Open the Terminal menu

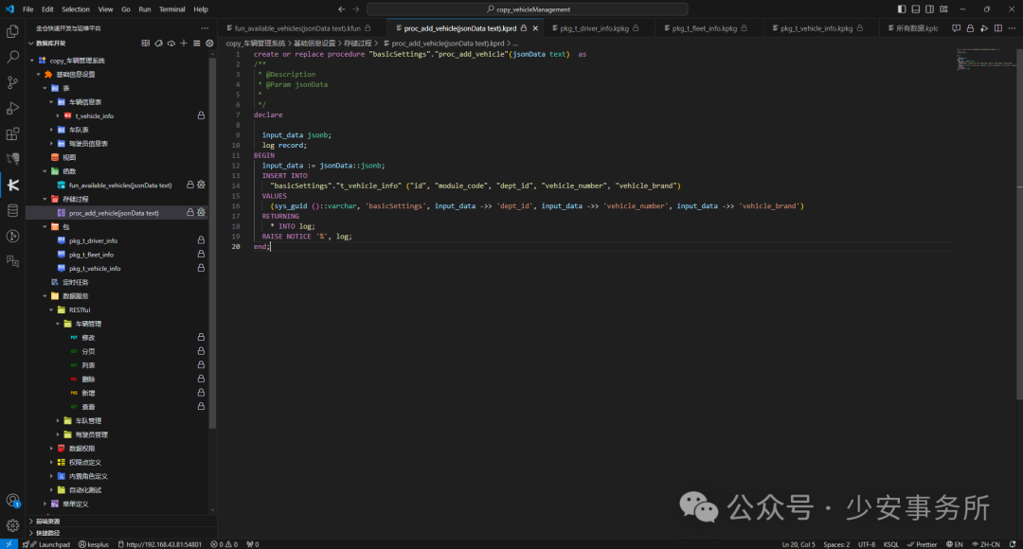click(171, 9)
